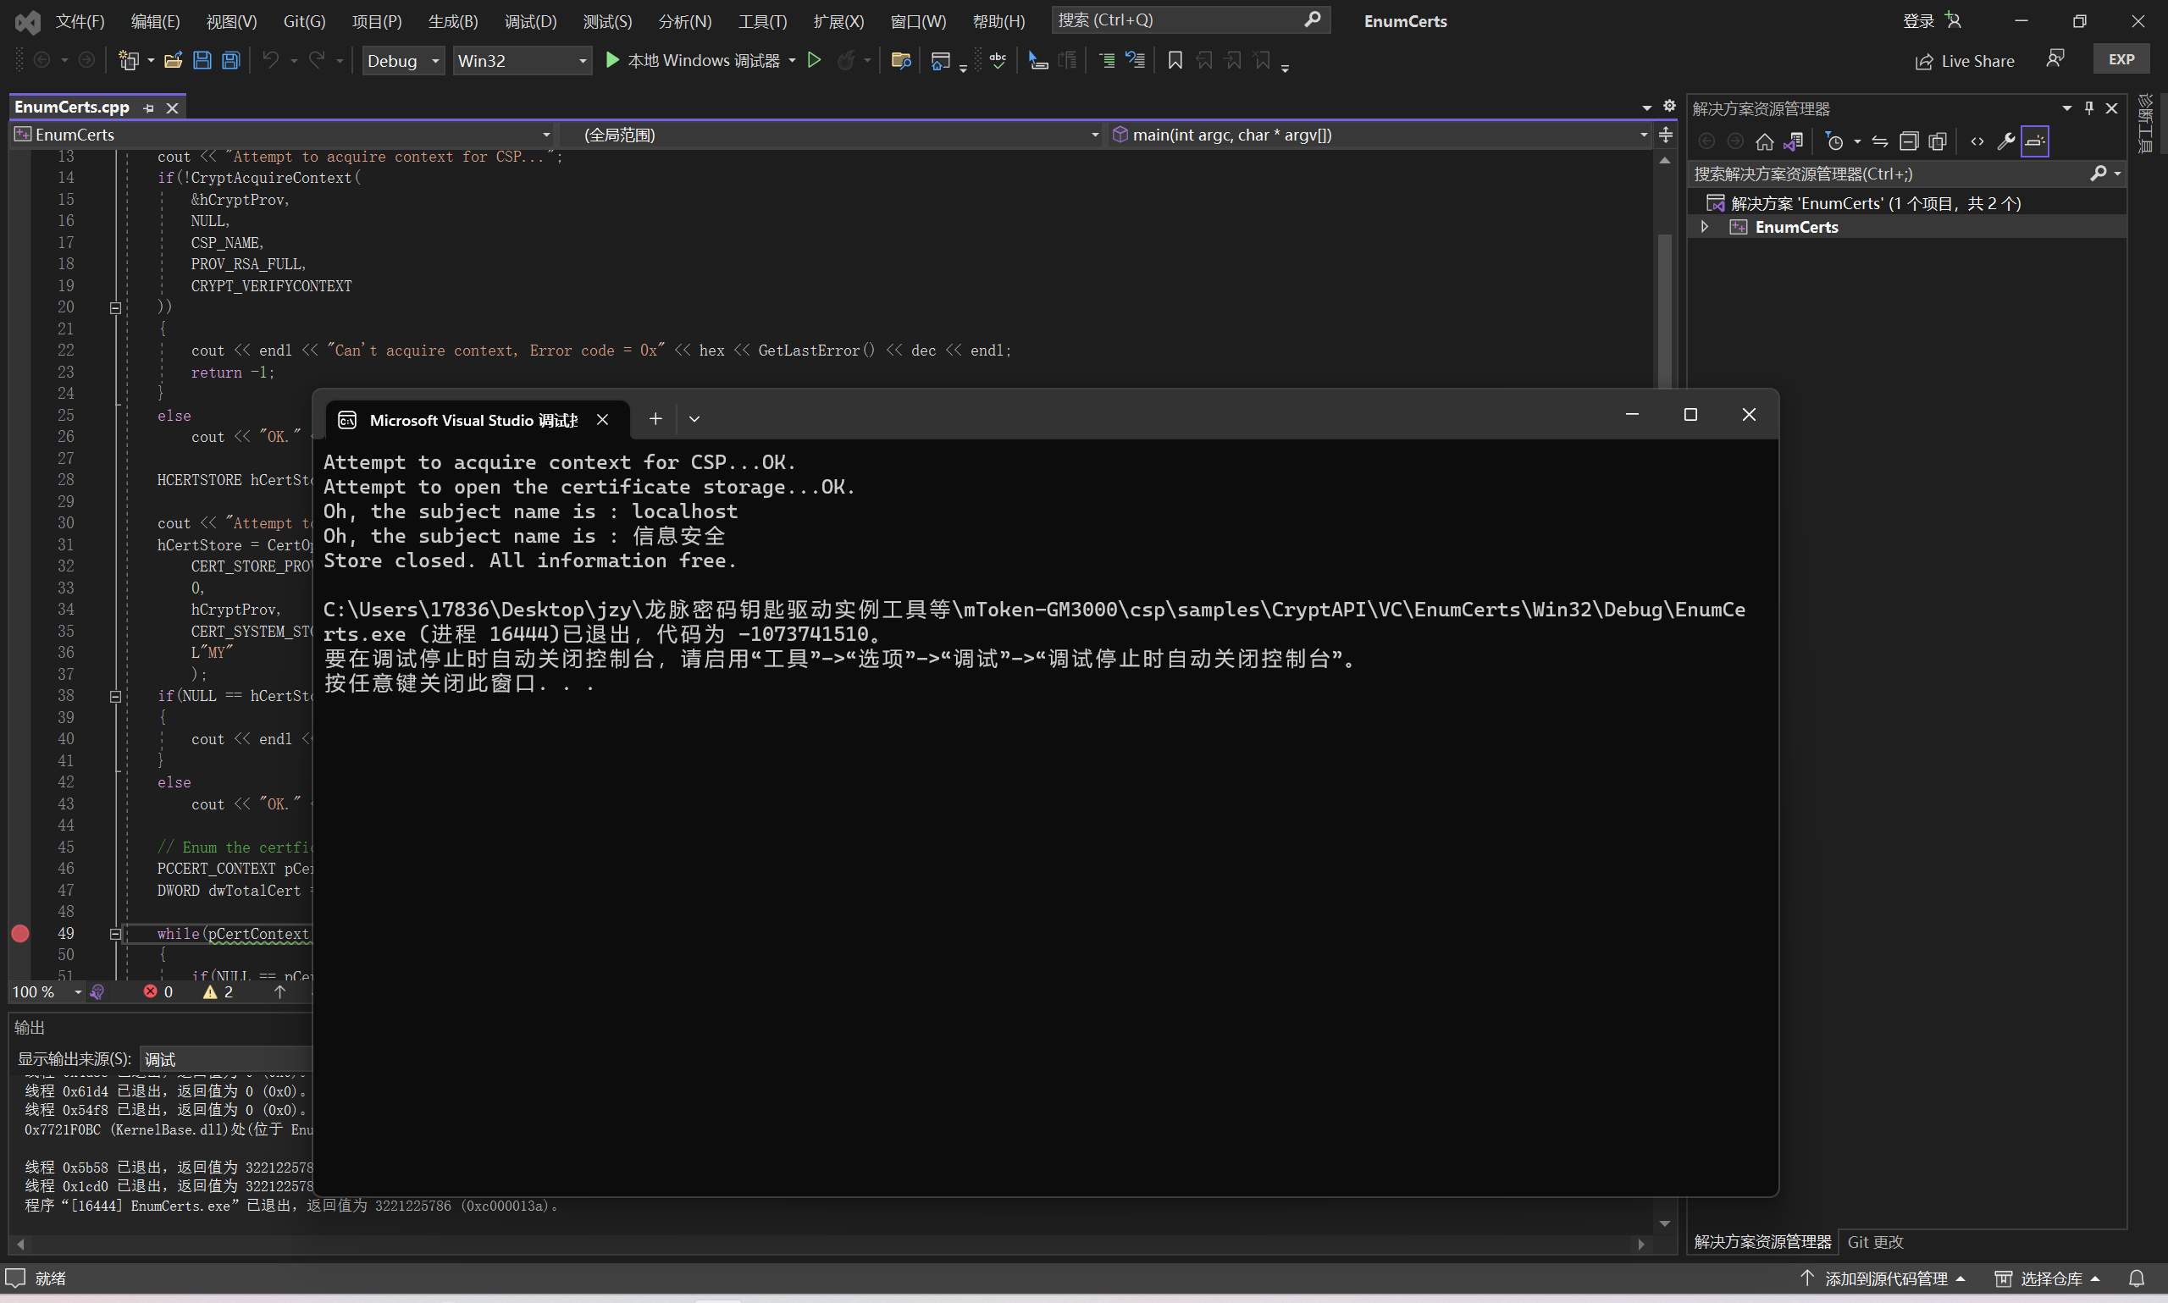2168x1303 pixels.
Task: Open the 工具(T) menu
Action: [x=761, y=21]
